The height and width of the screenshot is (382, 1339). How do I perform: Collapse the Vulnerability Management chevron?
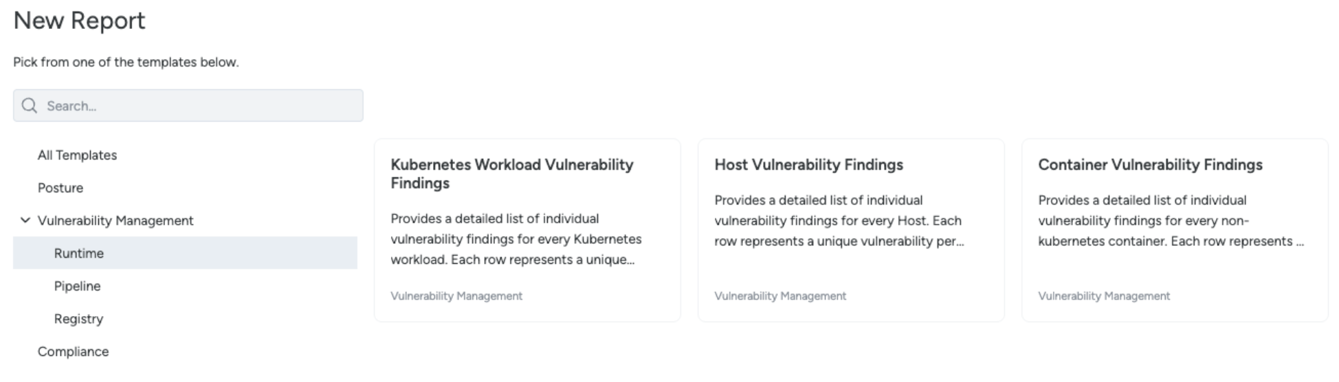click(25, 221)
